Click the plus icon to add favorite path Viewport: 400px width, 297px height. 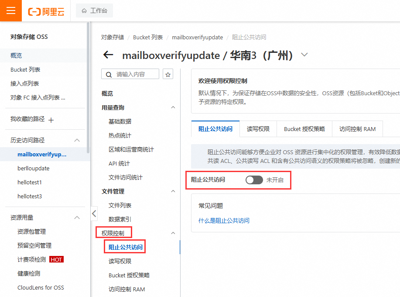tap(51, 120)
